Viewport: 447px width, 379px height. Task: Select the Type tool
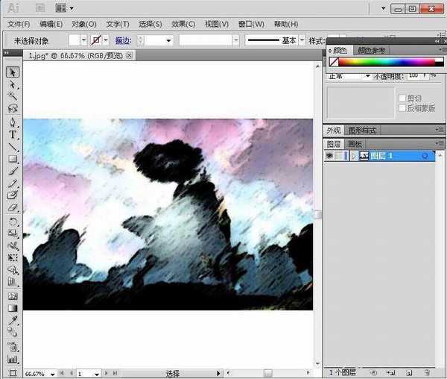13,134
